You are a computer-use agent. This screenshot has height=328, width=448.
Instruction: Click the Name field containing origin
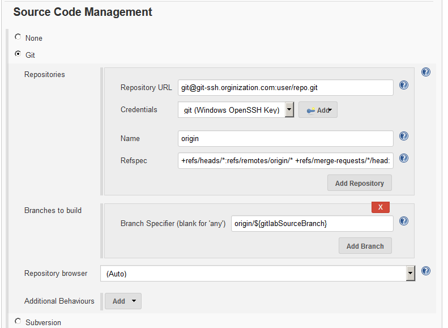click(x=285, y=139)
